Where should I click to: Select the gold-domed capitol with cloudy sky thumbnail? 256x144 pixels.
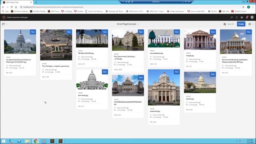[128, 85]
